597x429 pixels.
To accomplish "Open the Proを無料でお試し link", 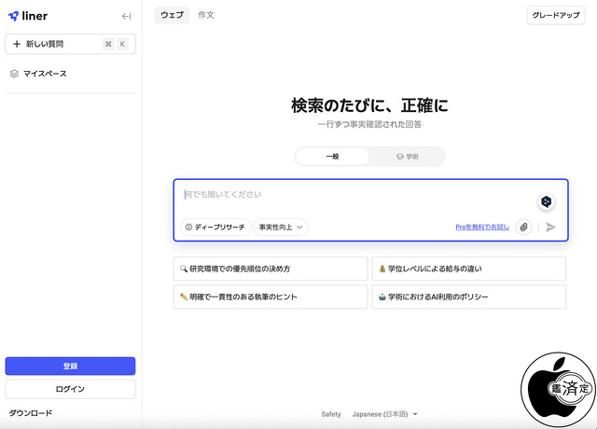I will (482, 227).
